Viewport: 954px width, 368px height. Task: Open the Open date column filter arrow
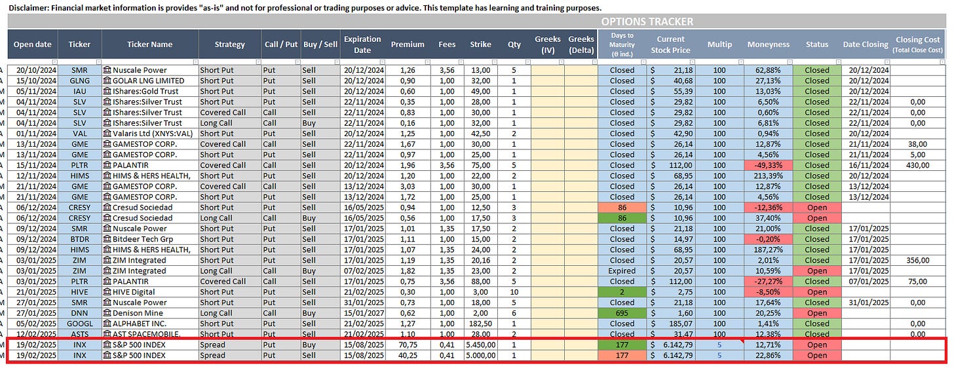54,62
